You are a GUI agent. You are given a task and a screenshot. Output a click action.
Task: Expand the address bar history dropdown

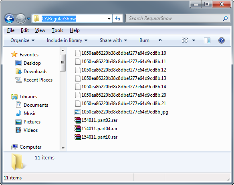(x=109, y=19)
